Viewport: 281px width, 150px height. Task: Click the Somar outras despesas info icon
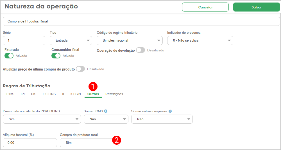pos(170,111)
